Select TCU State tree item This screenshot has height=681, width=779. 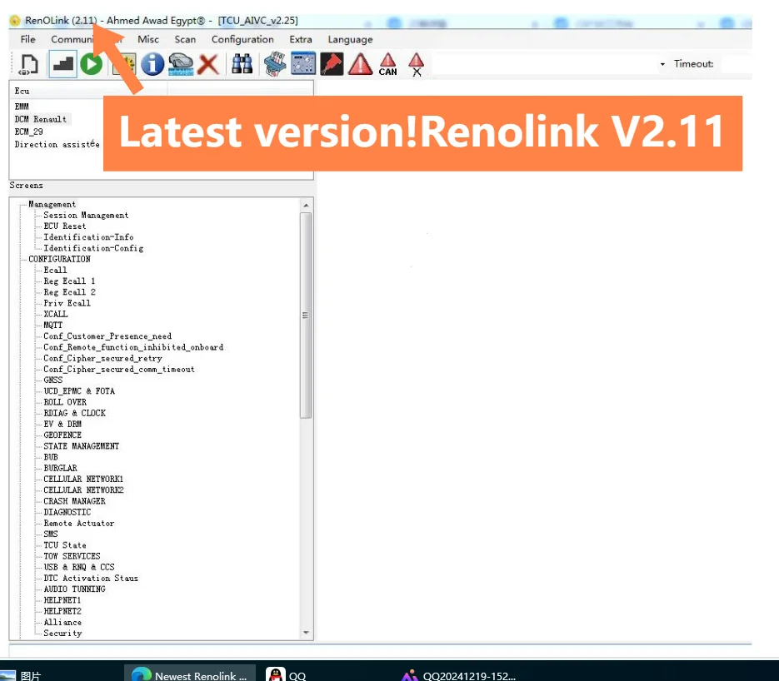point(65,545)
